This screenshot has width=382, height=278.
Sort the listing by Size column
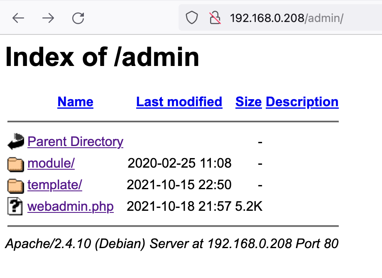click(x=248, y=102)
